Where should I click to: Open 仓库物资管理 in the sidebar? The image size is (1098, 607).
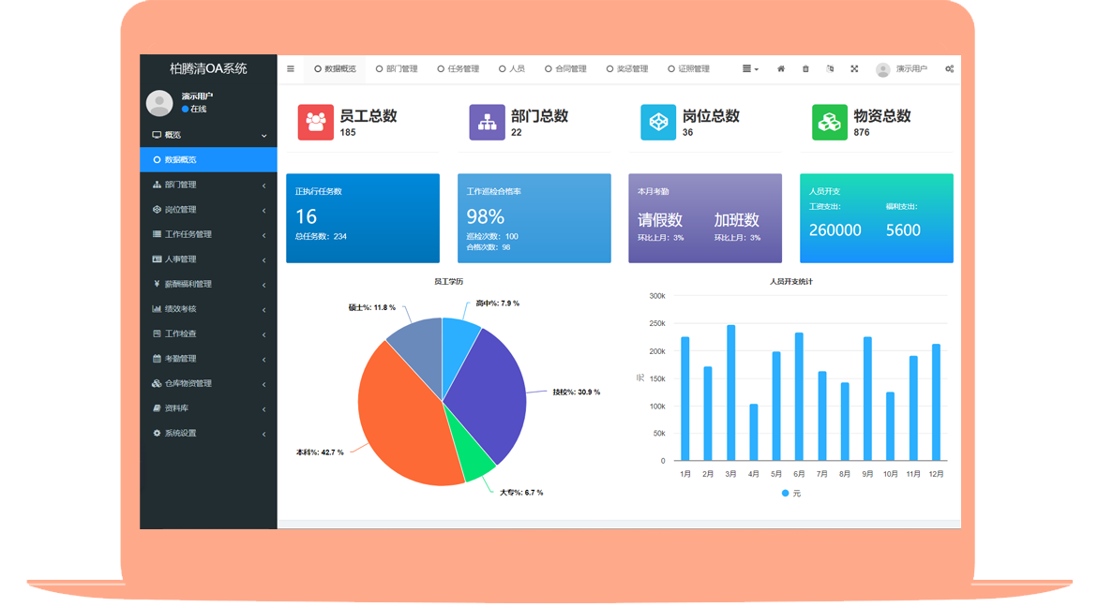209,383
